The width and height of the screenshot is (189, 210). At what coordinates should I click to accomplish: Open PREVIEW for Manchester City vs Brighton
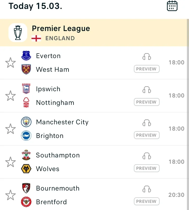click(146, 135)
